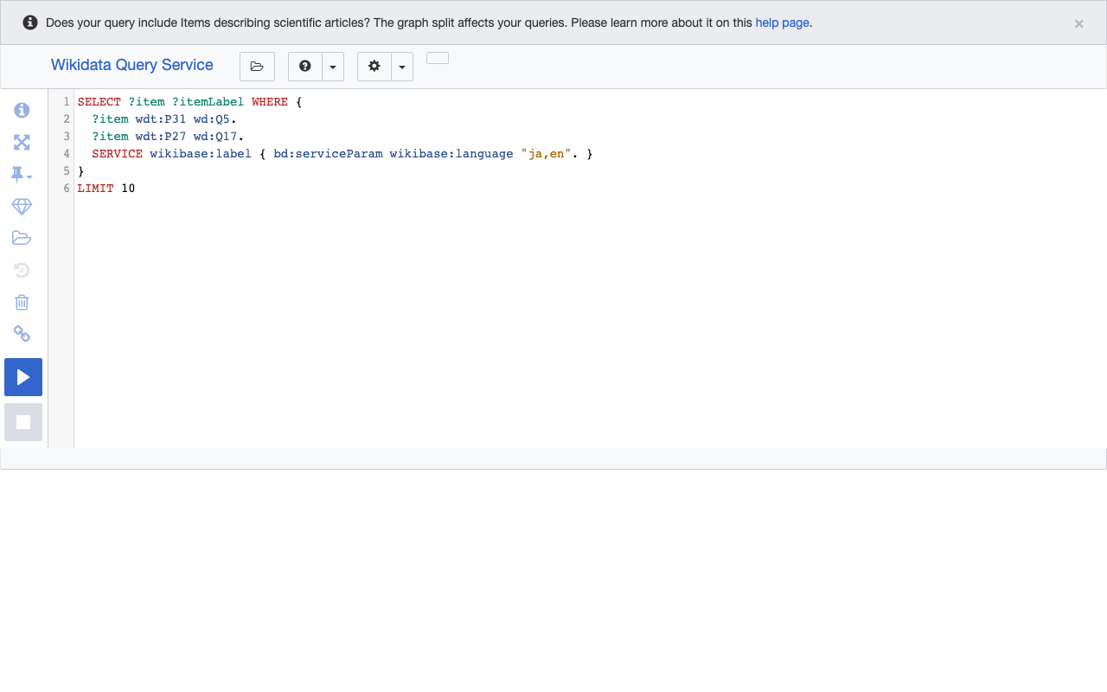The width and height of the screenshot is (1107, 692).
Task: Stop the running query
Action: click(x=23, y=421)
